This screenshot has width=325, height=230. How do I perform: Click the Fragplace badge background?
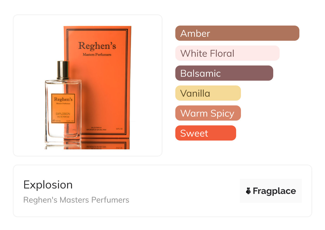(x=271, y=191)
